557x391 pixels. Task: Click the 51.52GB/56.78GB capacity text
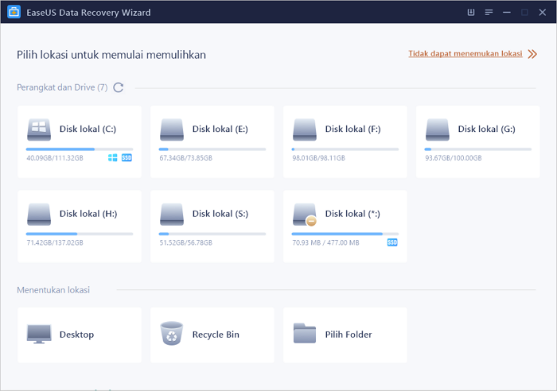[185, 242]
